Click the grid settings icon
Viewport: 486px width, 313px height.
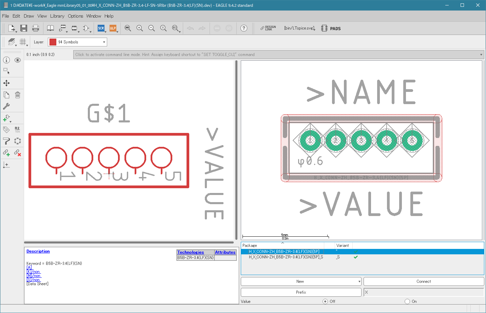tap(23, 42)
